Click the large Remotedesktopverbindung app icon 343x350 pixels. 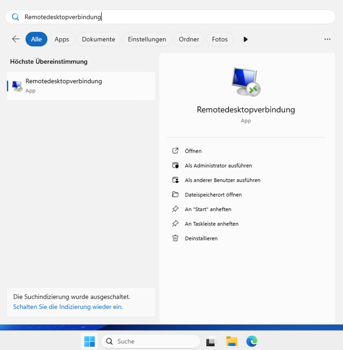(x=246, y=82)
